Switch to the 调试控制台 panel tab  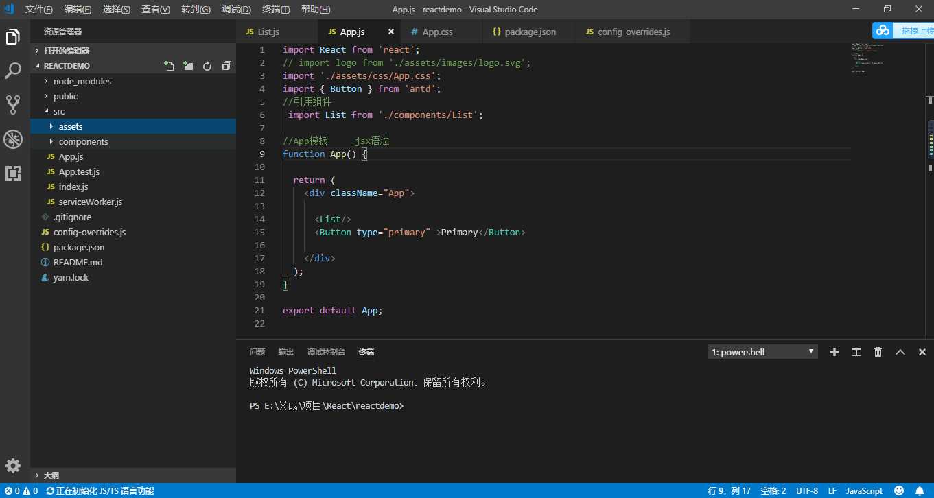326,352
